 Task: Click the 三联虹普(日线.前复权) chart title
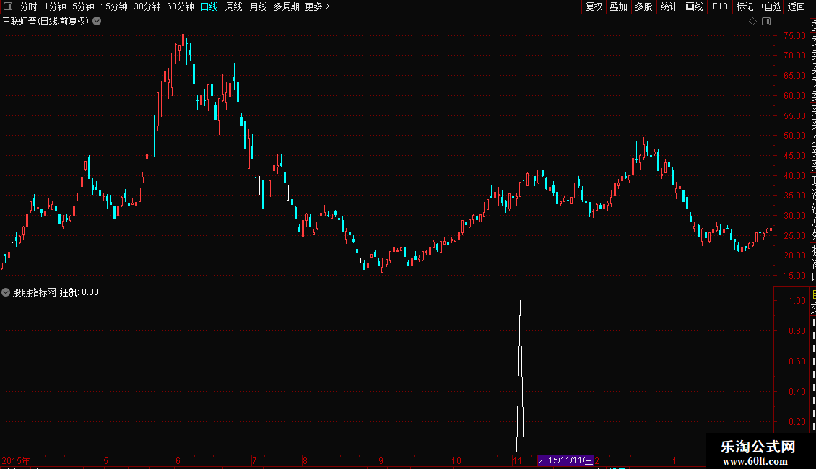pyautogui.click(x=45, y=22)
